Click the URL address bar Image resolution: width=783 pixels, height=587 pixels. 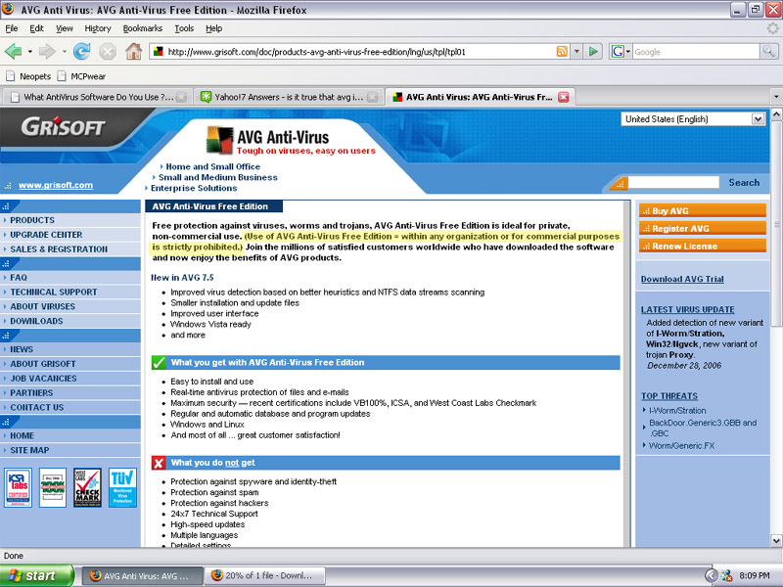coord(359,52)
